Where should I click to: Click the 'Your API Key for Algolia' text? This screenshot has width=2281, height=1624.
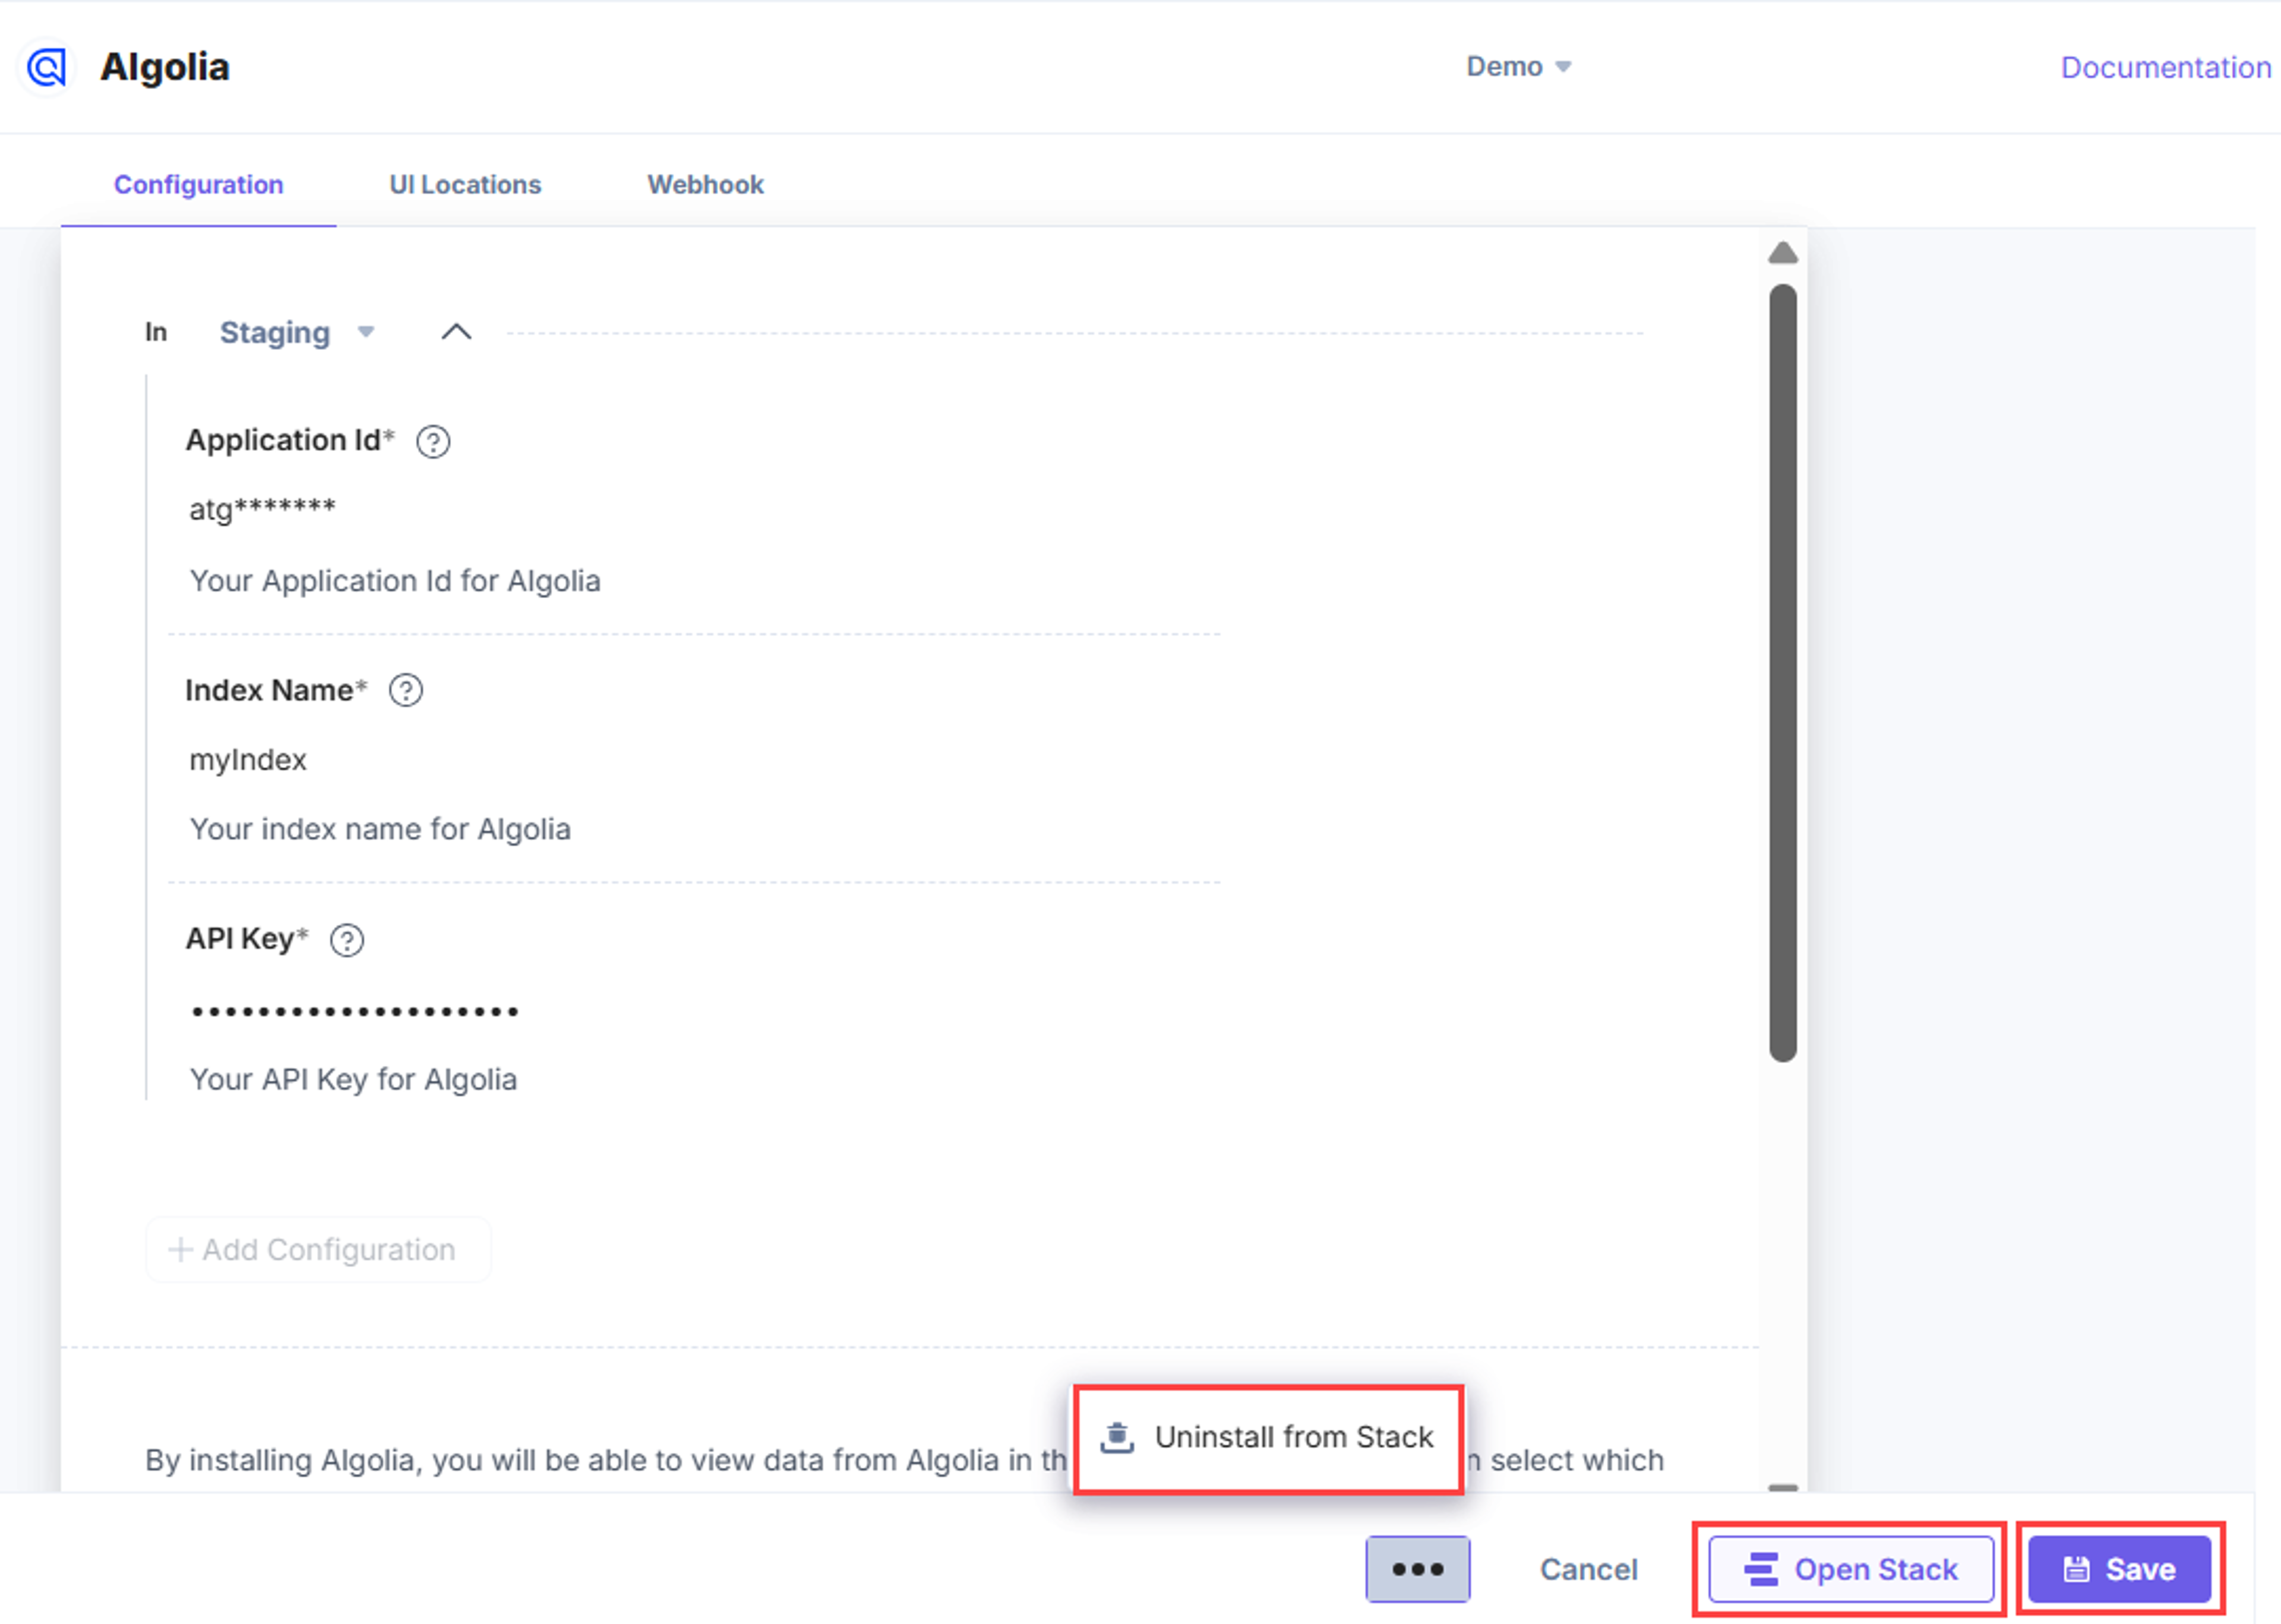click(x=353, y=1080)
